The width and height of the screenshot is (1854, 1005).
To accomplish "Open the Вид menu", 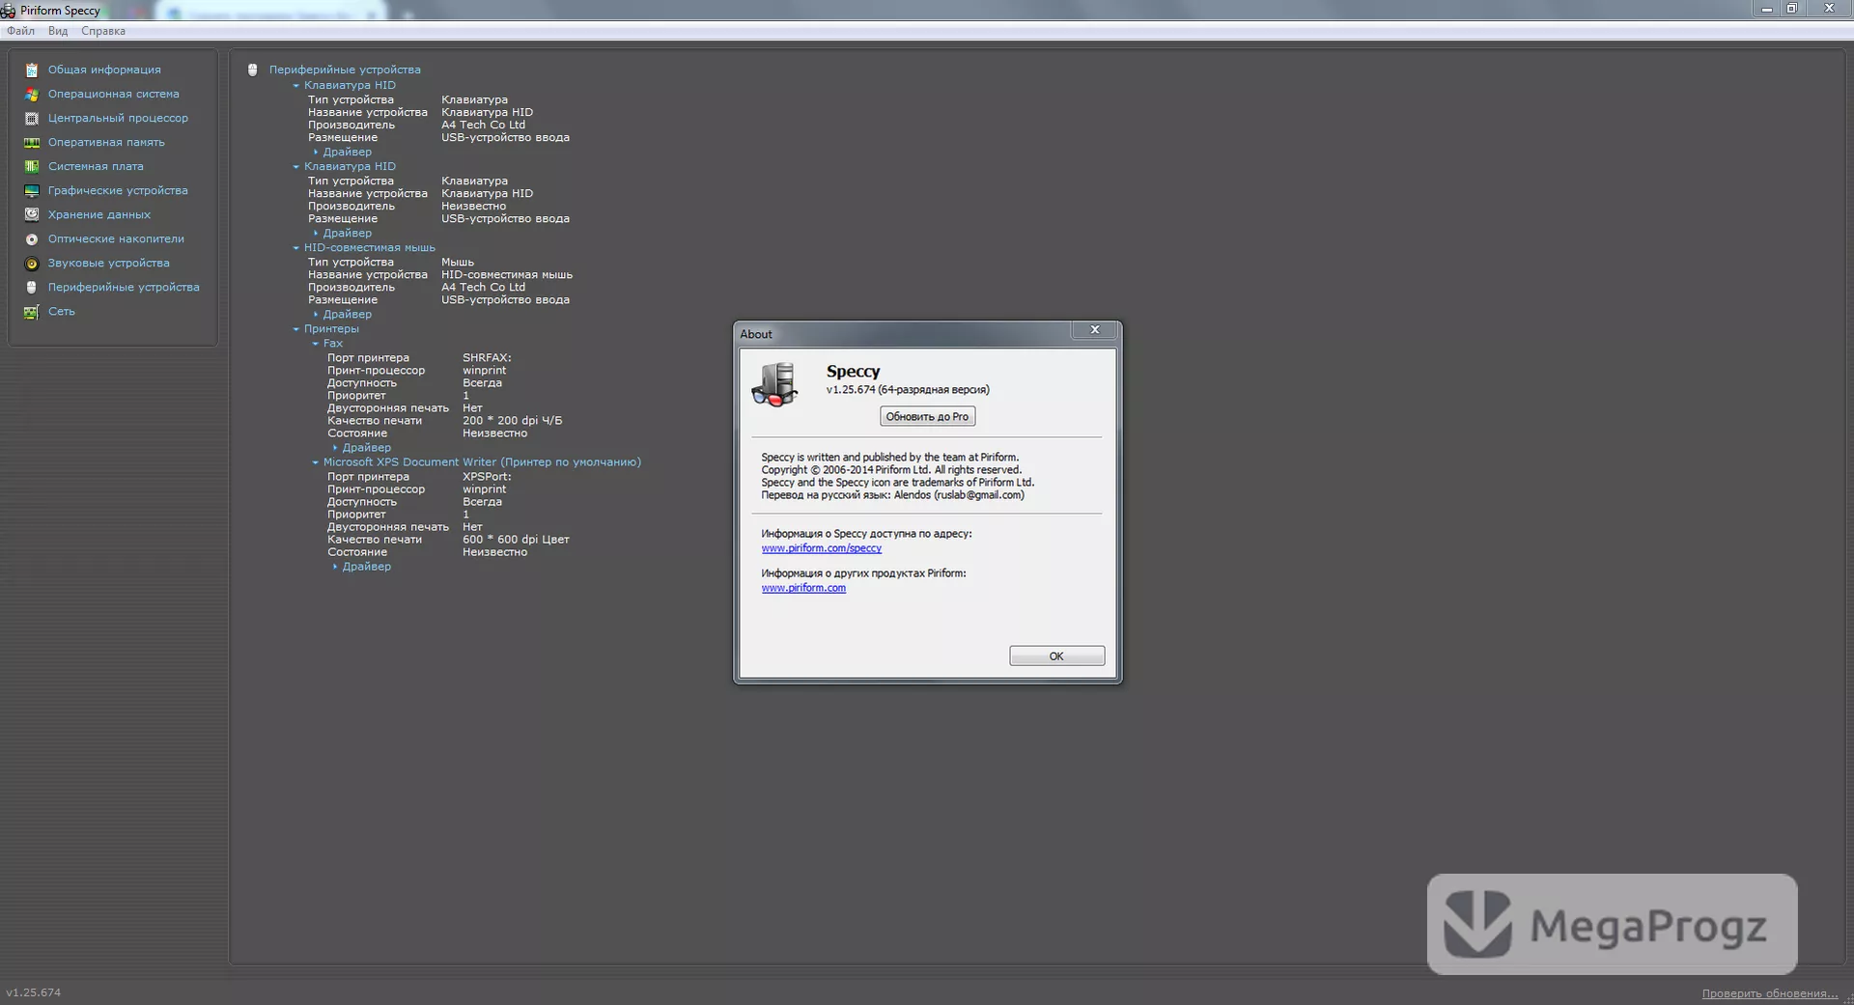I will [58, 31].
